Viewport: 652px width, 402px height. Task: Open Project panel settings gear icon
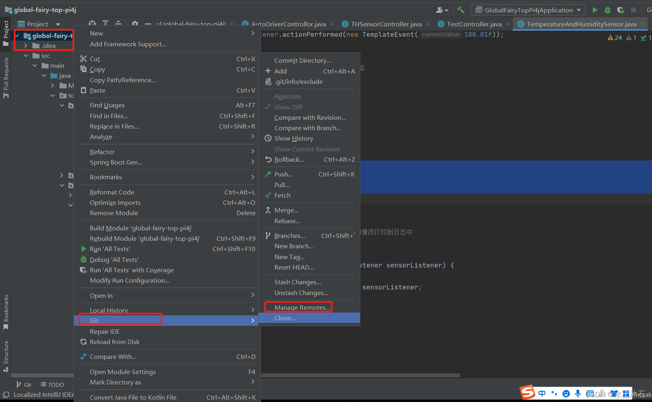[135, 24]
